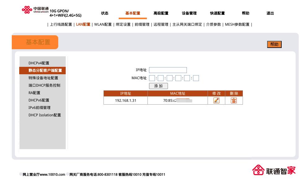Click the delete trash icon for 192.168.1.31

(234, 100)
